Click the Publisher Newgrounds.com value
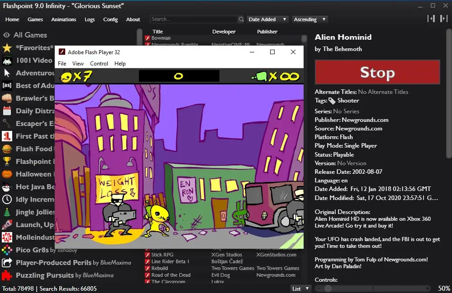452x293 pixels. [365, 120]
